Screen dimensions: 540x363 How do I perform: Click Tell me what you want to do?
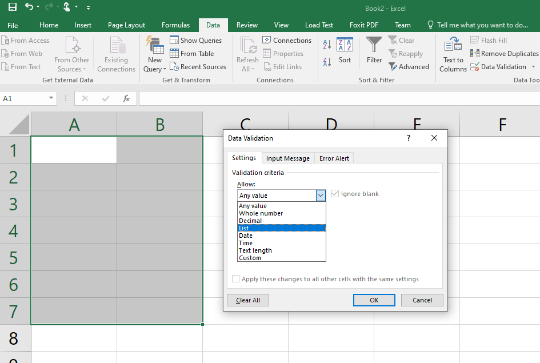coord(478,25)
